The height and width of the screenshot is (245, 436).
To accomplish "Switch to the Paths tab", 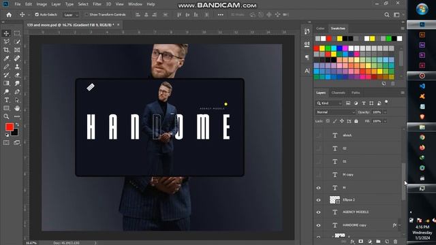I will [356, 93].
